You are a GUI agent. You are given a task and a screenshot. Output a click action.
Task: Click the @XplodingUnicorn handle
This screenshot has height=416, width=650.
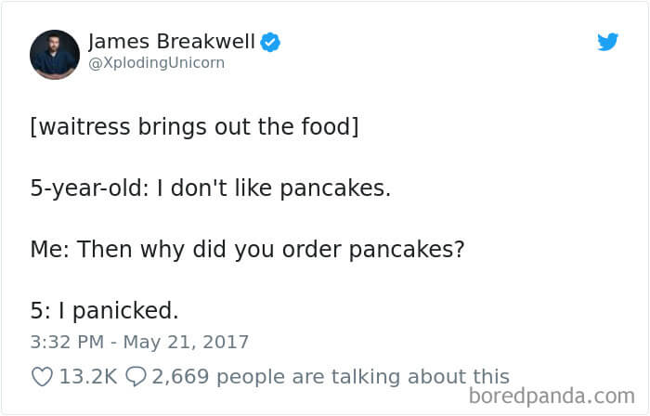[156, 64]
